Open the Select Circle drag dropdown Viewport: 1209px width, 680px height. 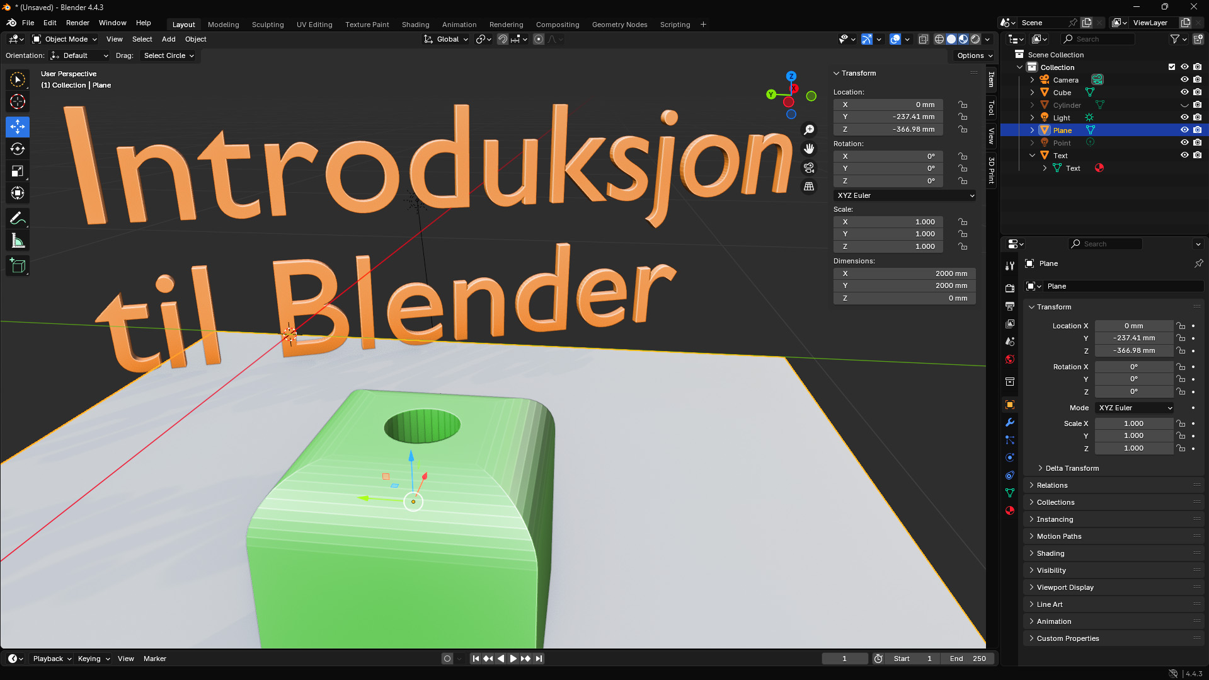168,55
